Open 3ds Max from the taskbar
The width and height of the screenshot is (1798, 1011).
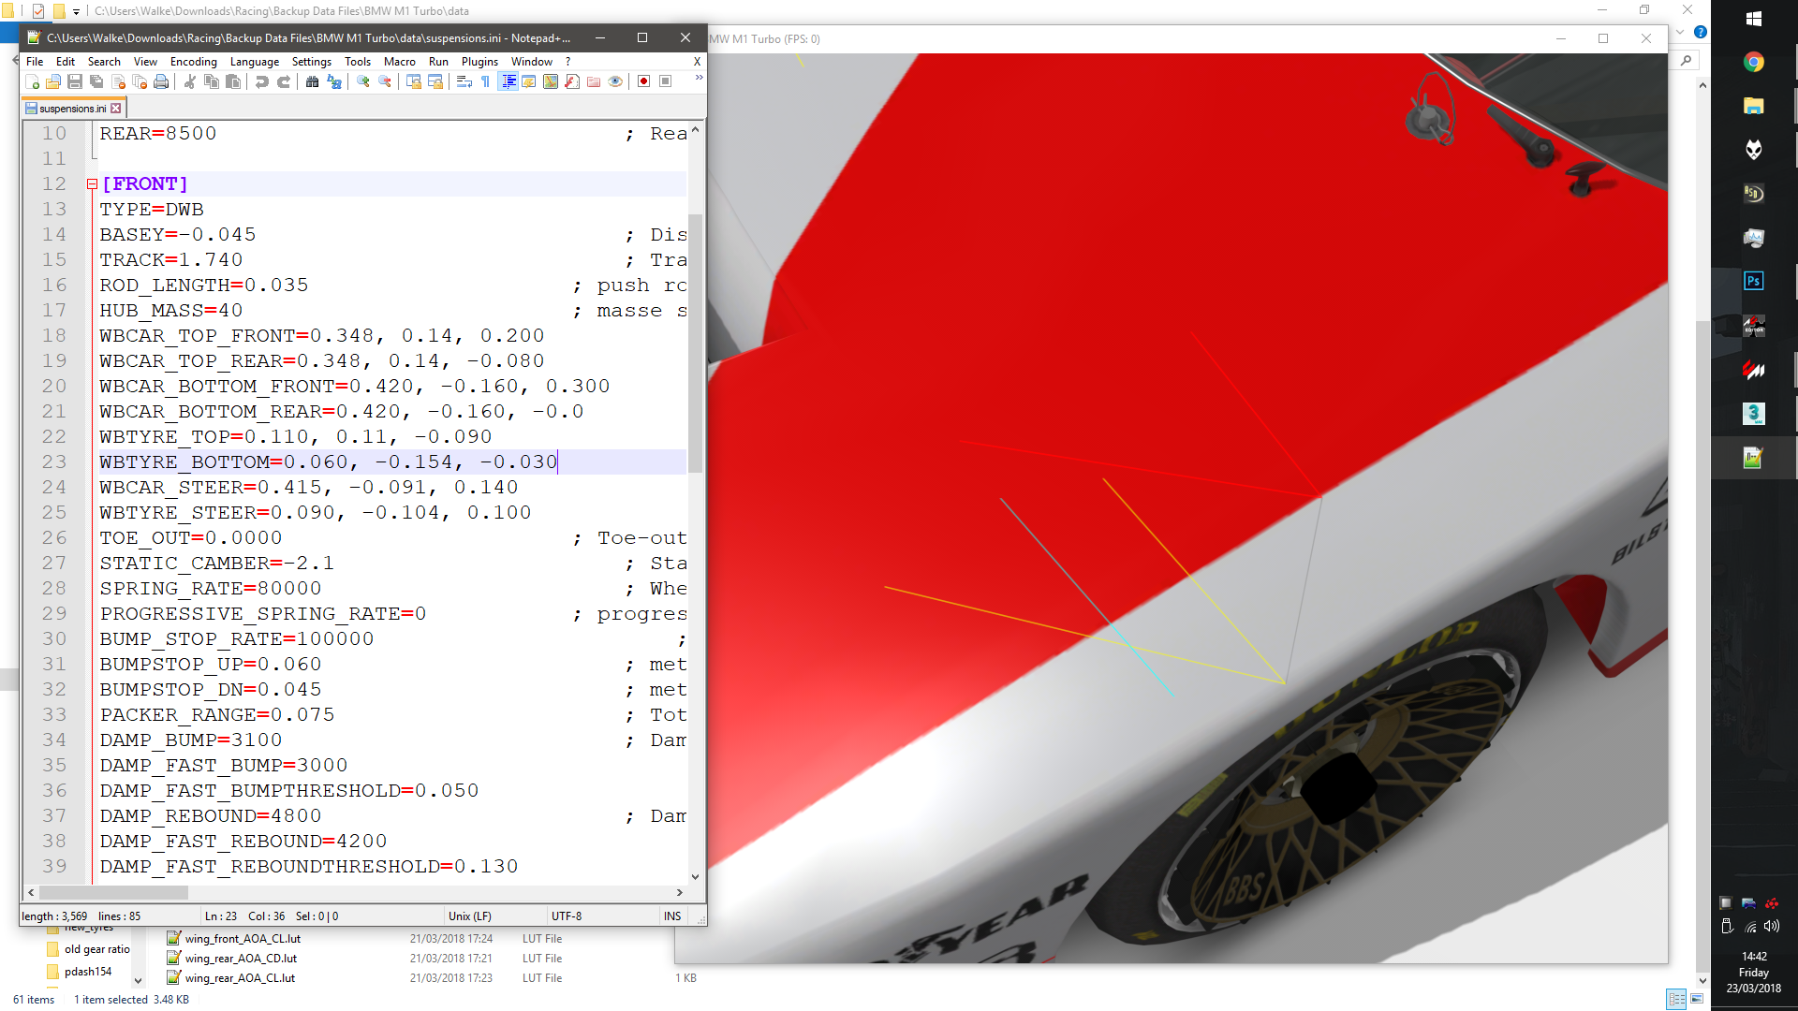(1754, 414)
